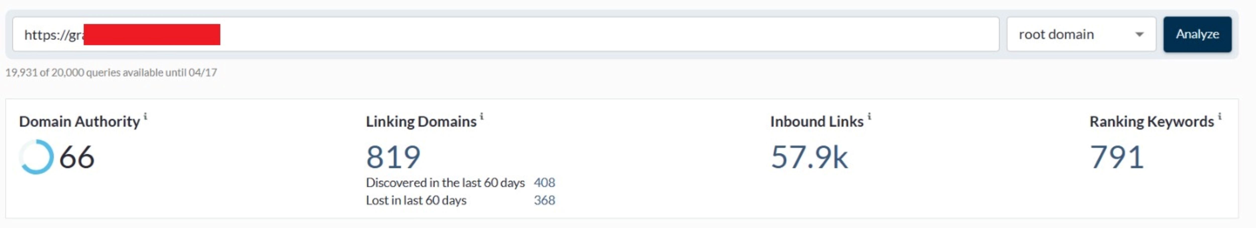Click the Domain Authority info icon
The height and width of the screenshot is (228, 1256).
coord(145,116)
